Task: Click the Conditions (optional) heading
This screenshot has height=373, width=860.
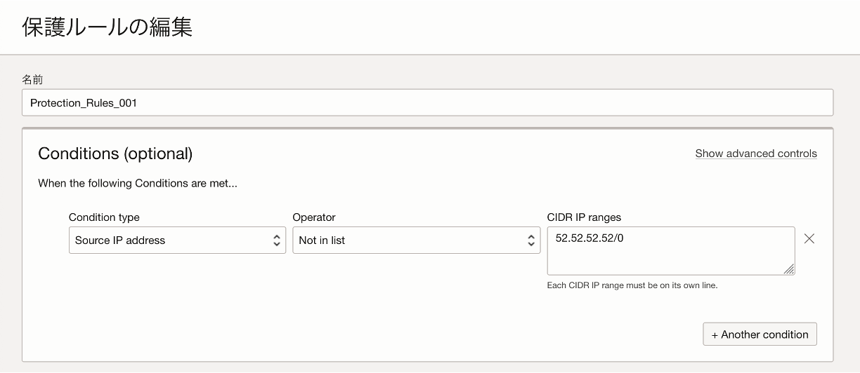Action: tap(115, 154)
